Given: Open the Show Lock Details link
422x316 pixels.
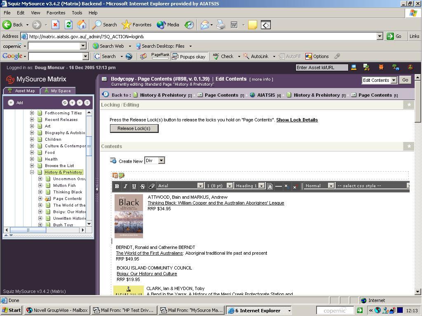Looking at the screenshot, I should point(297,120).
